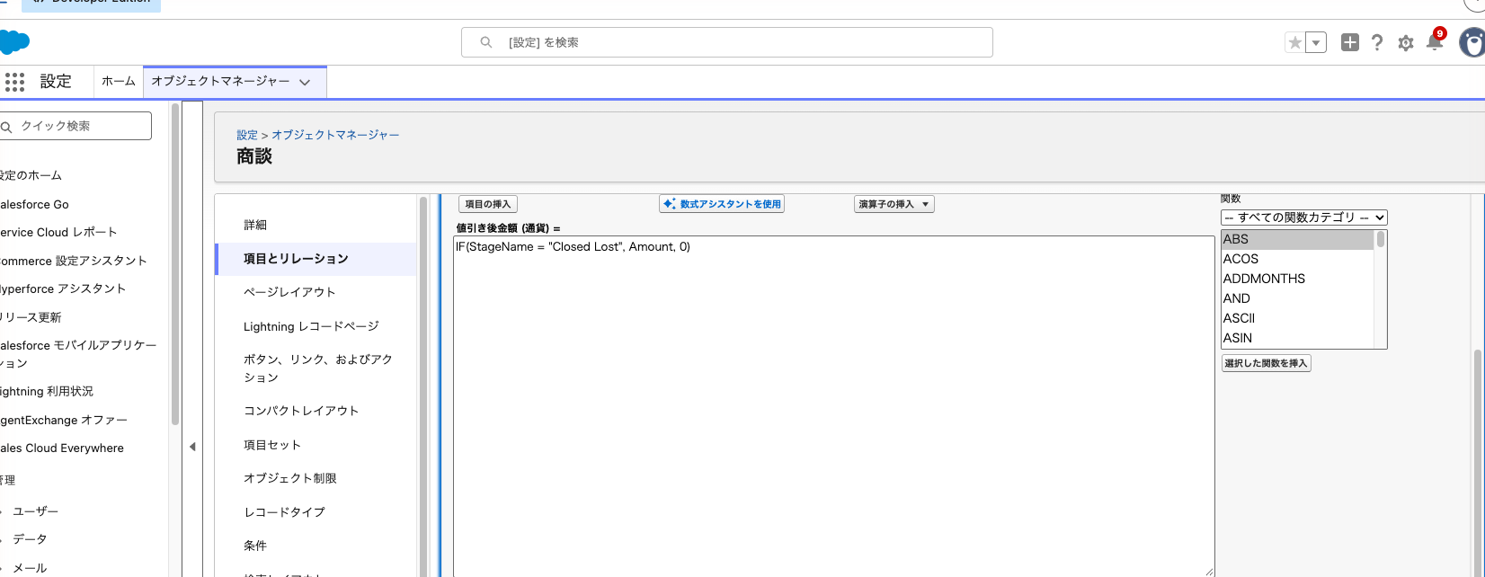Open the 演算子の挿入 dropdown
The height and width of the screenshot is (577, 1485).
click(x=894, y=204)
